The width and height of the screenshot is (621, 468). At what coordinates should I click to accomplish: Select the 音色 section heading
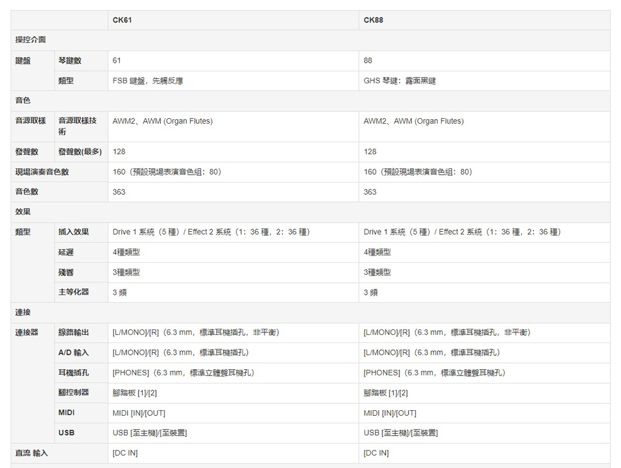(x=23, y=101)
